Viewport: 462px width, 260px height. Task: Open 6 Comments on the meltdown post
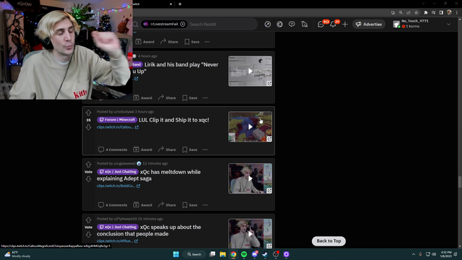(113, 205)
